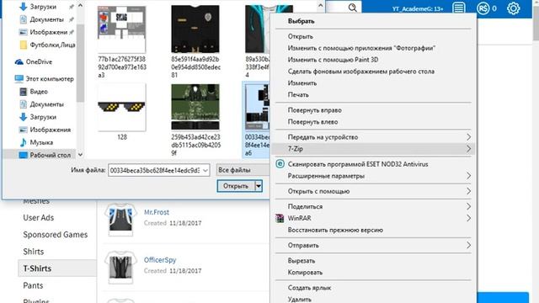Expand Передать на устройство submenu
The height and width of the screenshot is (303, 539).
pyautogui.click(x=468, y=137)
